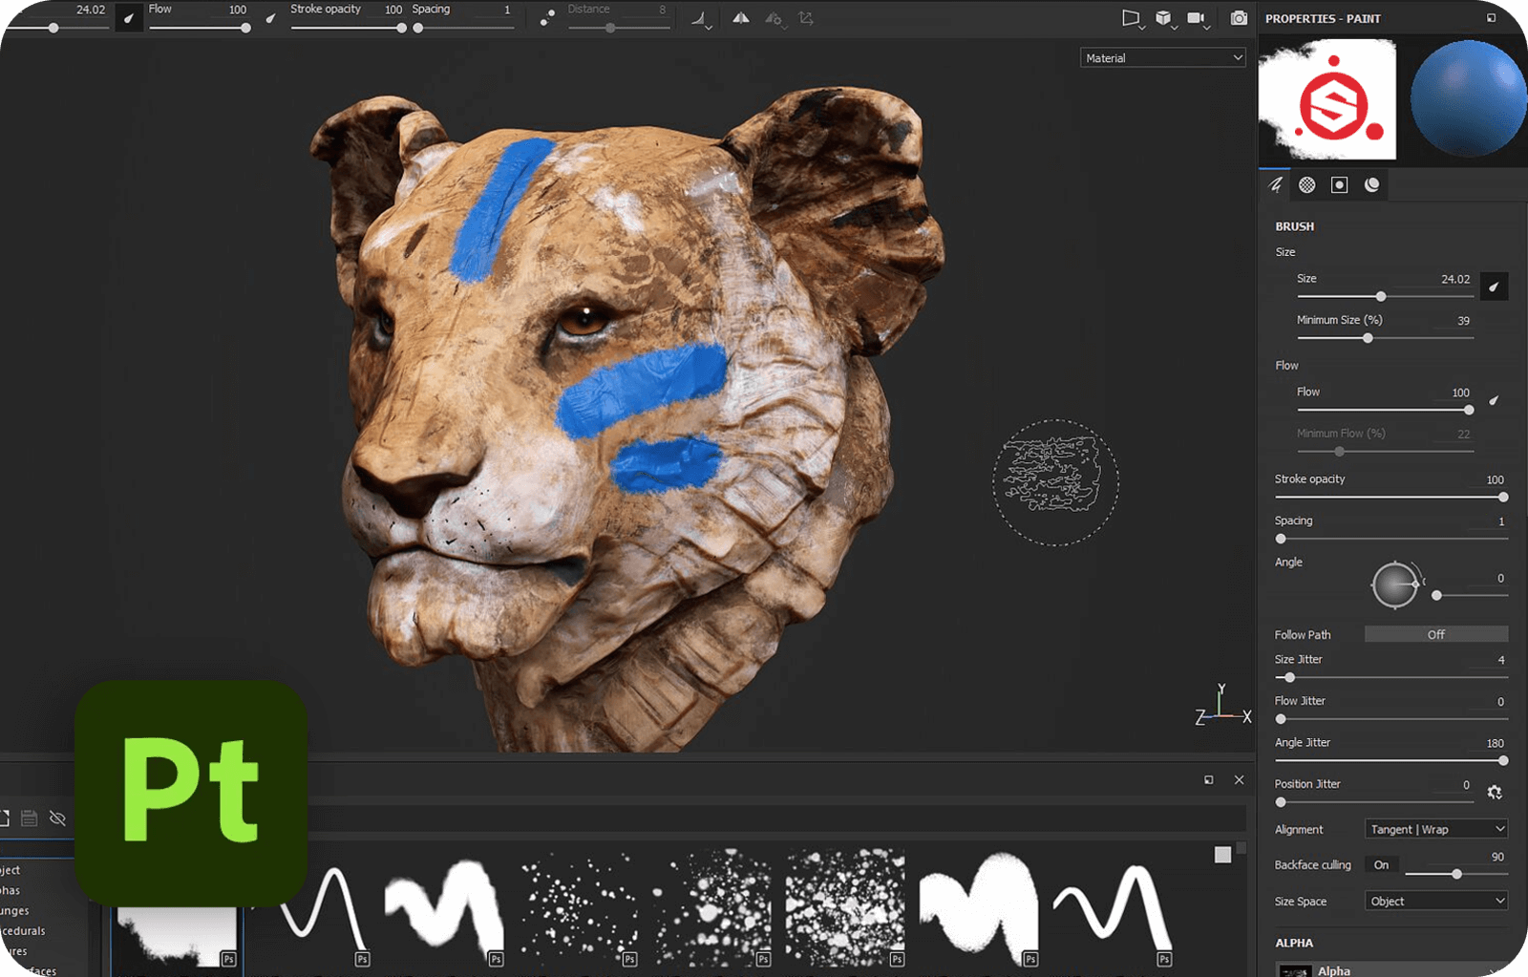
Task: Open symmetry settings icon in toolbar
Action: [x=775, y=18]
